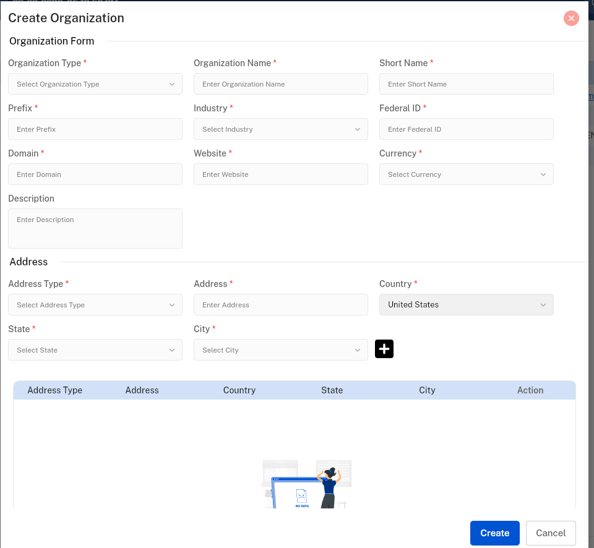Click the Address Type column header
The image size is (594, 548).
click(54, 390)
